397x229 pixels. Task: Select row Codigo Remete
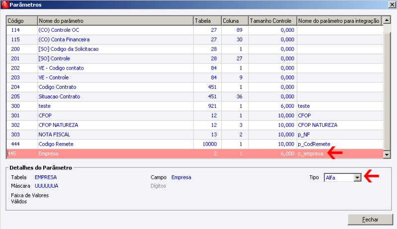(x=195, y=144)
